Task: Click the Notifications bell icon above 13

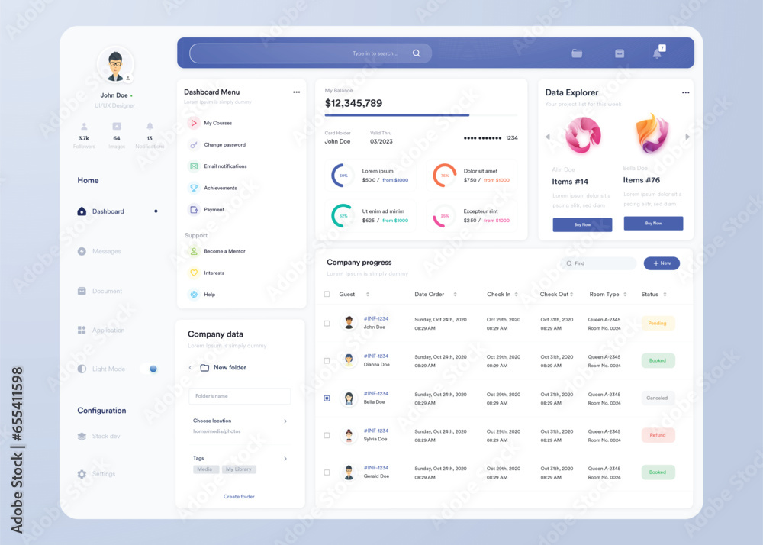Action: pyautogui.click(x=150, y=127)
